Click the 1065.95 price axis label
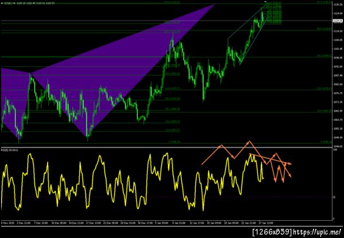The width and height of the screenshot is (344, 238). 338,111
